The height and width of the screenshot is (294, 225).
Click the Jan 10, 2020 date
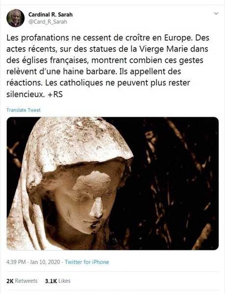point(45,262)
